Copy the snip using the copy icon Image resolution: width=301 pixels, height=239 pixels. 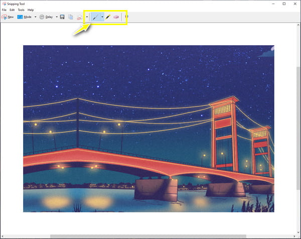(x=71, y=17)
